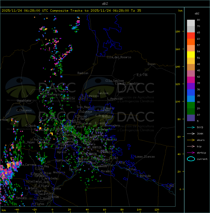Viewport: 210px width, 213px height.
Task: Click the C_Chilenos map label
Action: [24, 110]
